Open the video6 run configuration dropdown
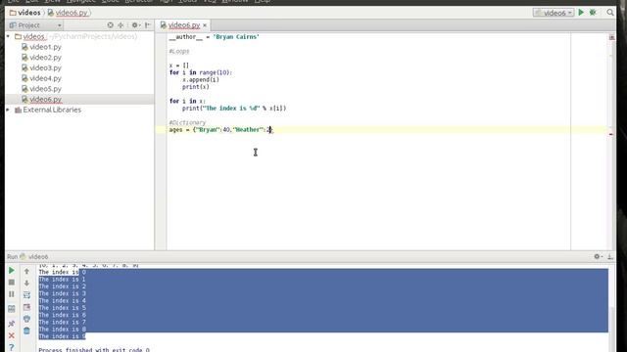627x352 pixels. pos(554,13)
